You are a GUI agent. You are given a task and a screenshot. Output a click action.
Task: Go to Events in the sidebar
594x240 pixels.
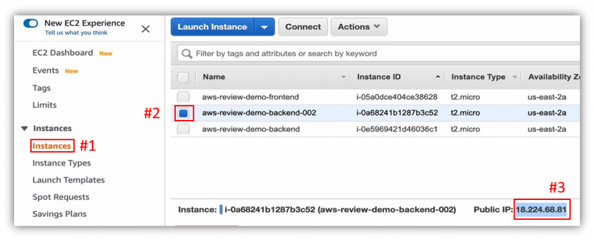(45, 71)
